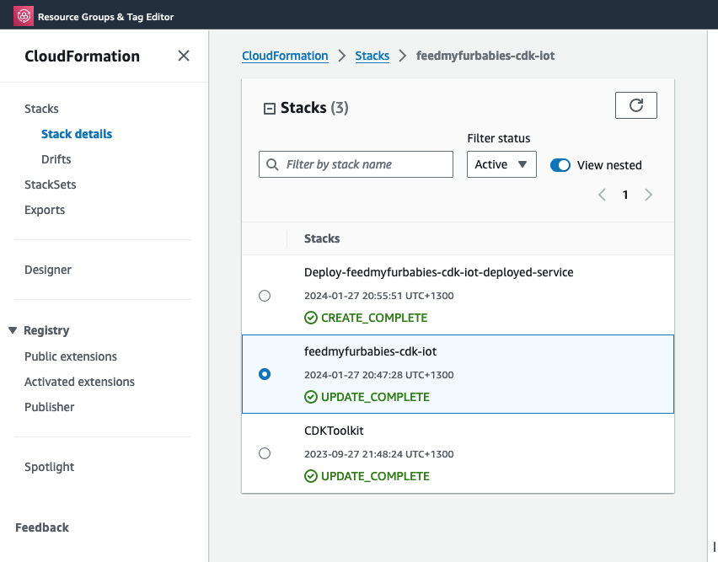
Task: Toggle the View nested switch
Action: pyautogui.click(x=560, y=165)
